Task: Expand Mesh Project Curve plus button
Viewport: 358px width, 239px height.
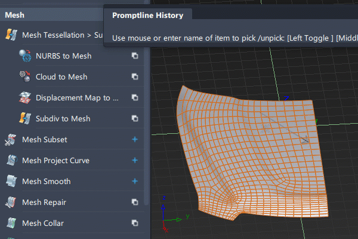Action: point(135,161)
